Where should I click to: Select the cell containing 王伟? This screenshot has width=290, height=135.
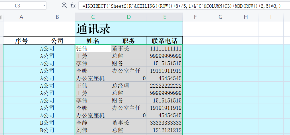point(93,86)
